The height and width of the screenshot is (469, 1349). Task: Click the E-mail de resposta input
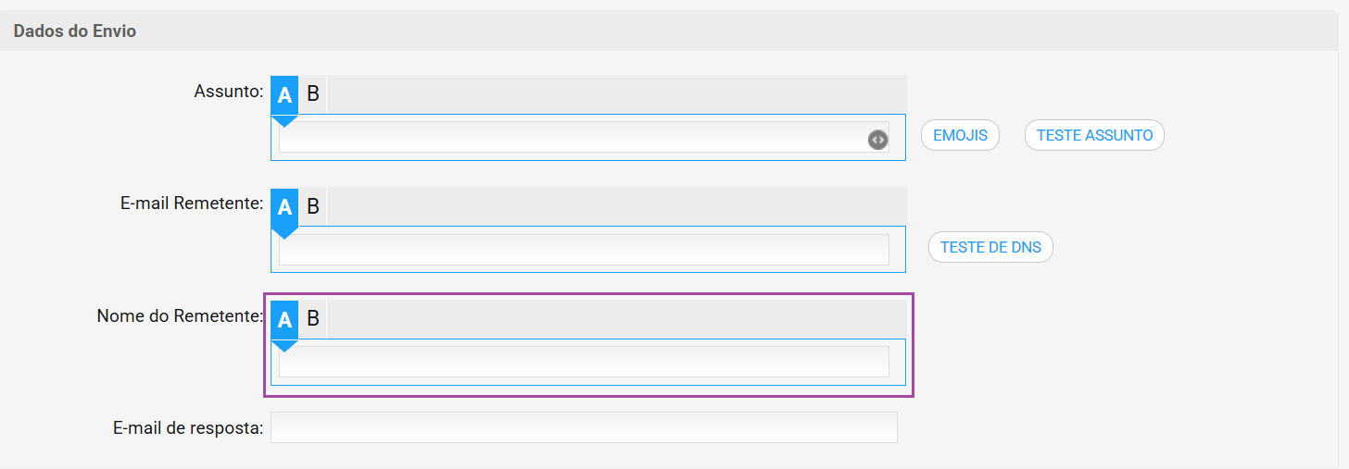(x=584, y=427)
